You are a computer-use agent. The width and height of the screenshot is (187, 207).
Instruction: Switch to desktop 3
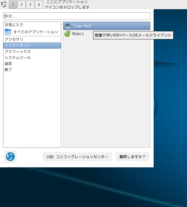(30, 5)
